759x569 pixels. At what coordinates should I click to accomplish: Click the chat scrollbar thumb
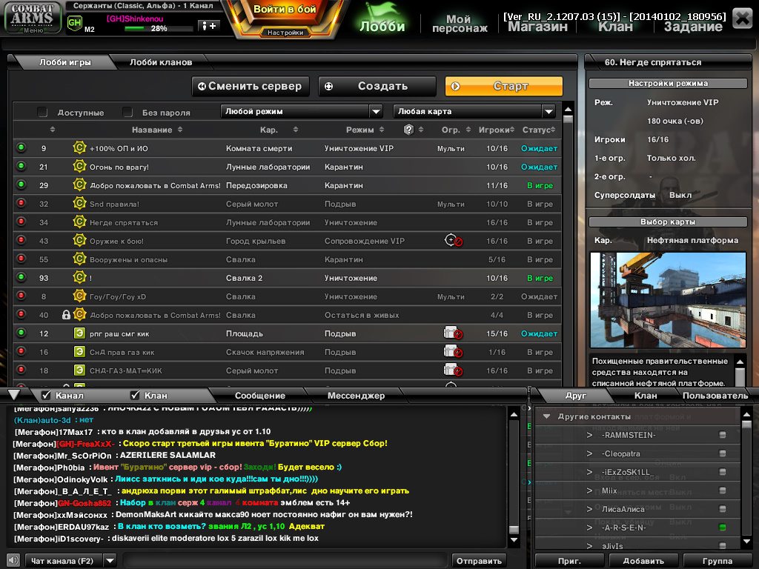(x=514, y=529)
